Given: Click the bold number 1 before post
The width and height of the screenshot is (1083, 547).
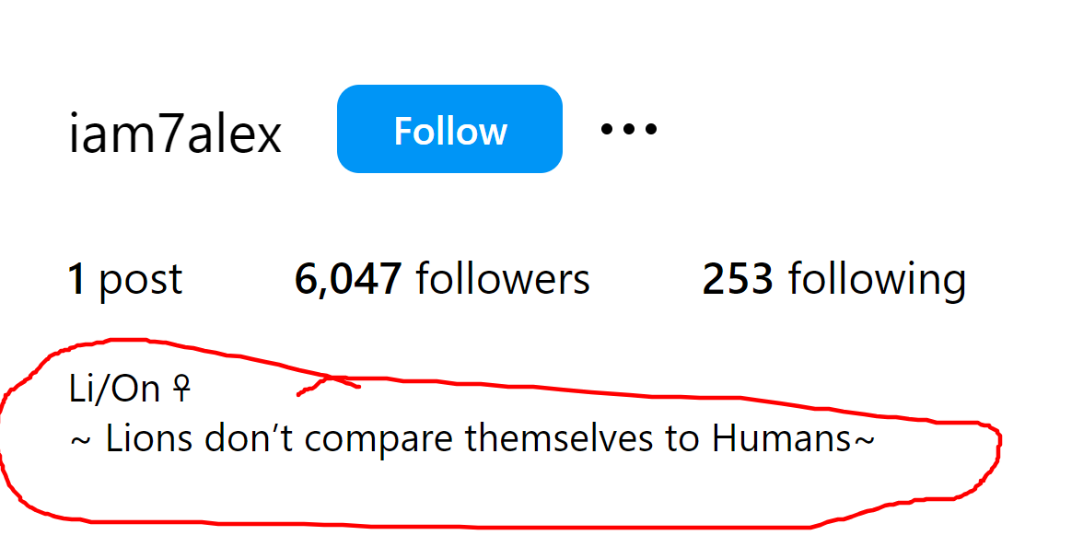Looking at the screenshot, I should tap(77, 279).
